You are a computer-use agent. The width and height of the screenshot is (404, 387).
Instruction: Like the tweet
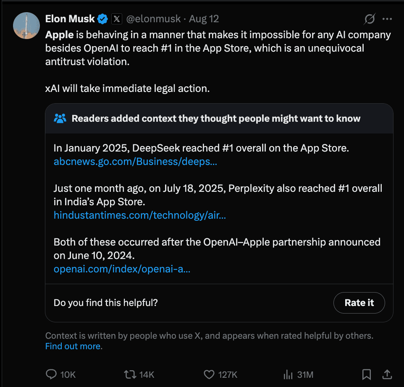click(209, 374)
